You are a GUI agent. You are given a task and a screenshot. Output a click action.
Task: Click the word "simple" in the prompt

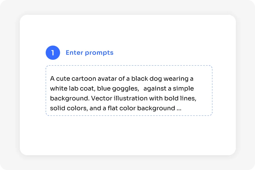(x=183, y=89)
